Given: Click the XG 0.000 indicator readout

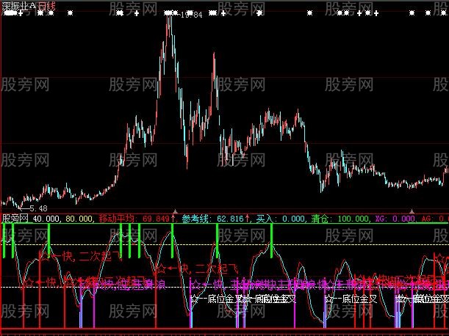Looking at the screenshot, I should [x=395, y=219].
